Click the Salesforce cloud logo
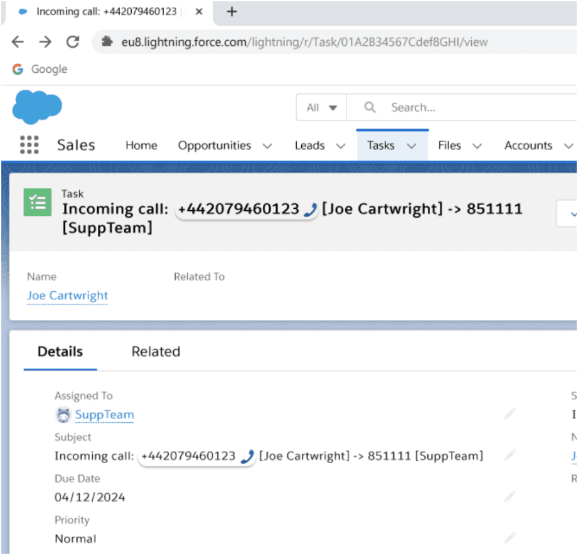The height and width of the screenshot is (555, 578). point(37,107)
